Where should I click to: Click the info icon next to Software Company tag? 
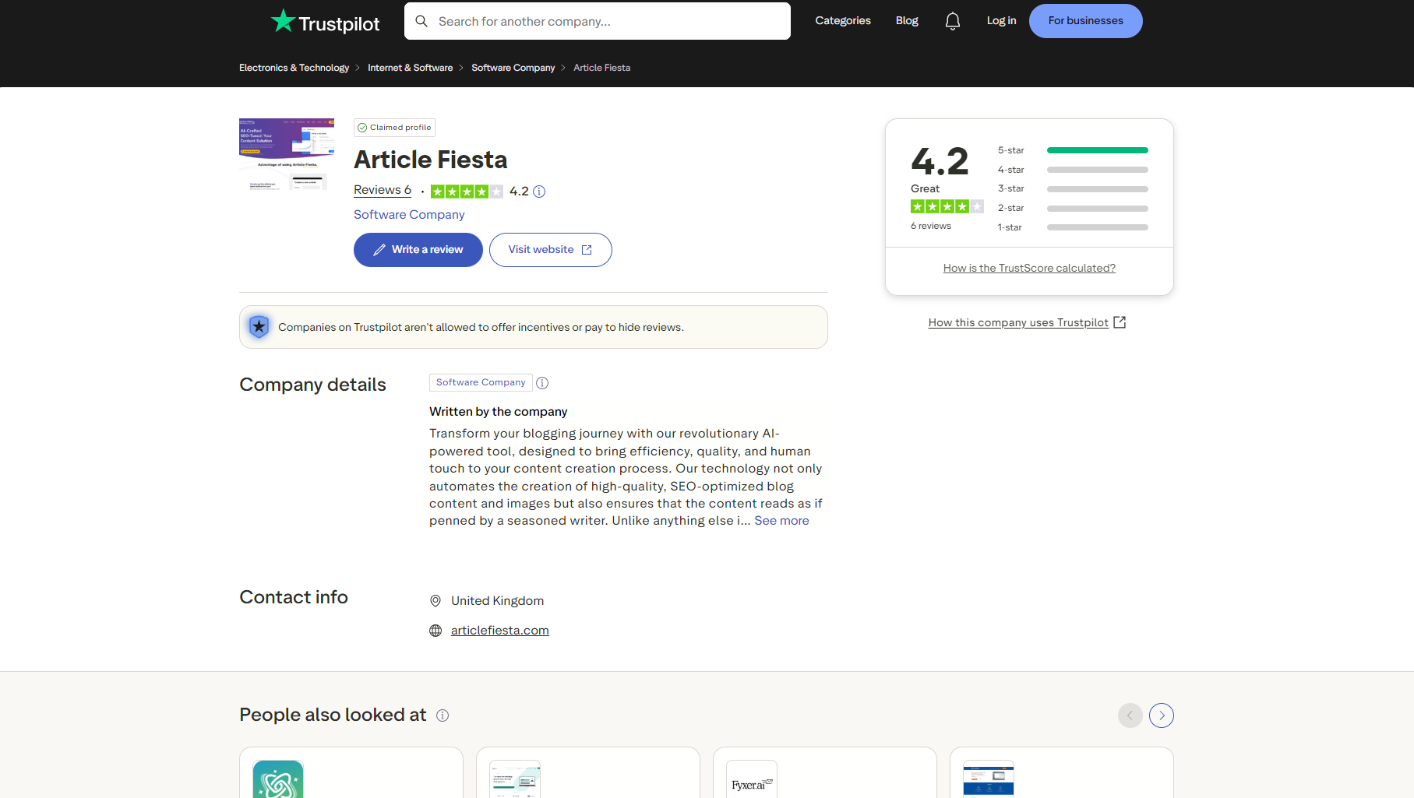coord(542,382)
